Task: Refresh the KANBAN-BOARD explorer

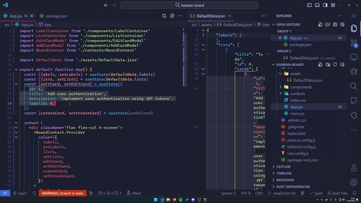Action: (x=335, y=65)
